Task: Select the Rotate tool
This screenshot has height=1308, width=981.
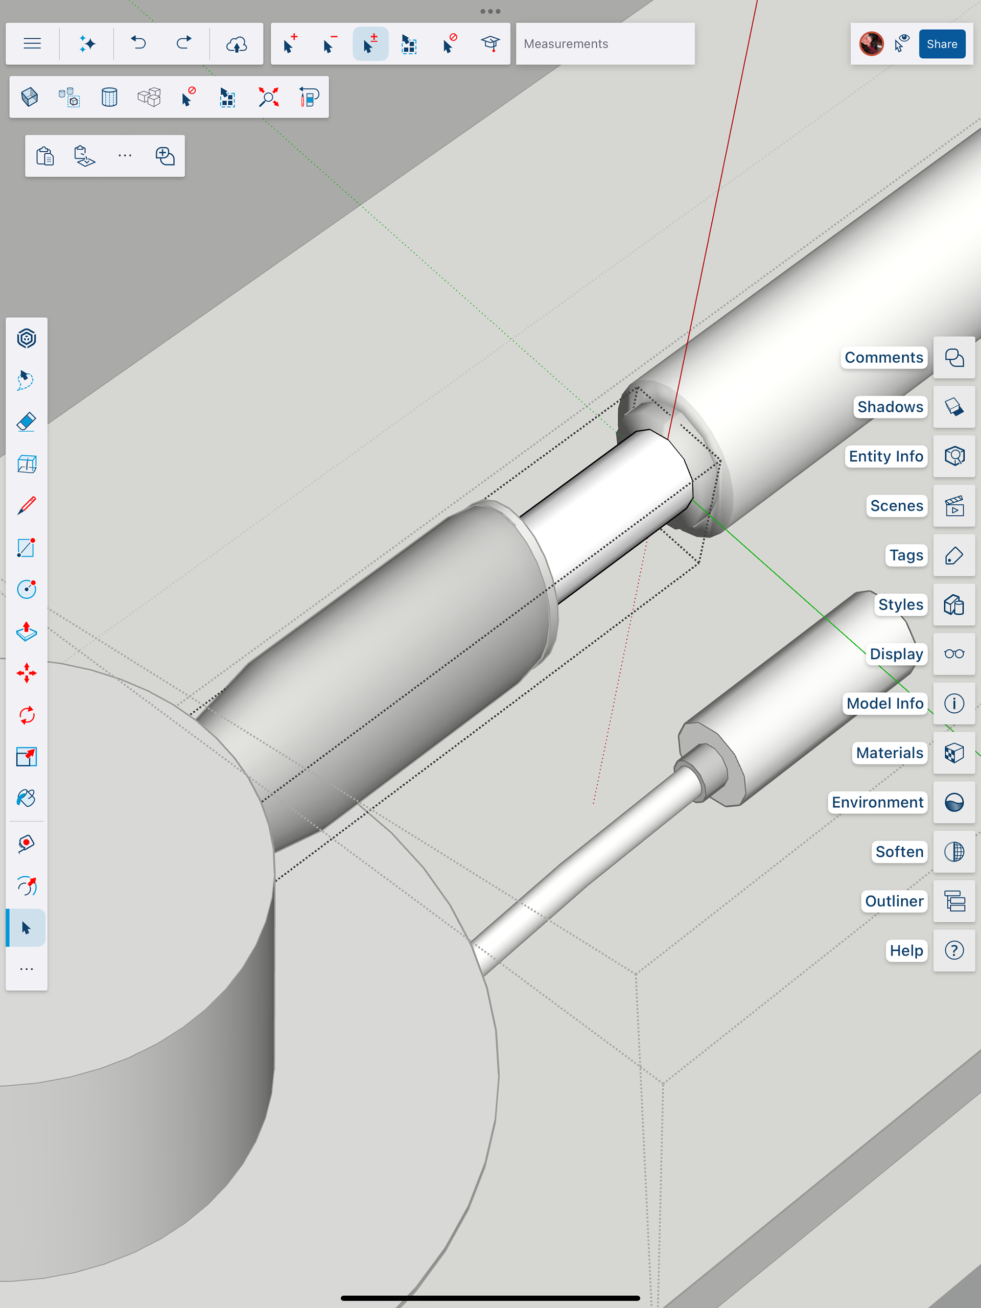Action: click(x=27, y=715)
